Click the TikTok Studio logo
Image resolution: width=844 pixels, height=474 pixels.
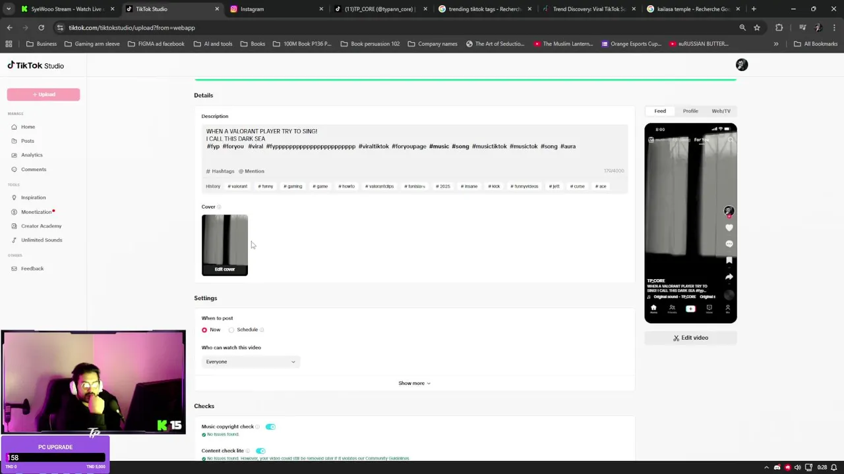[36, 65]
